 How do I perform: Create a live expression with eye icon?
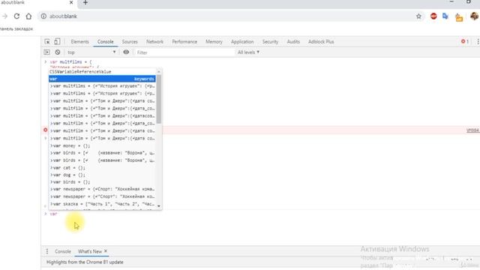(126, 52)
